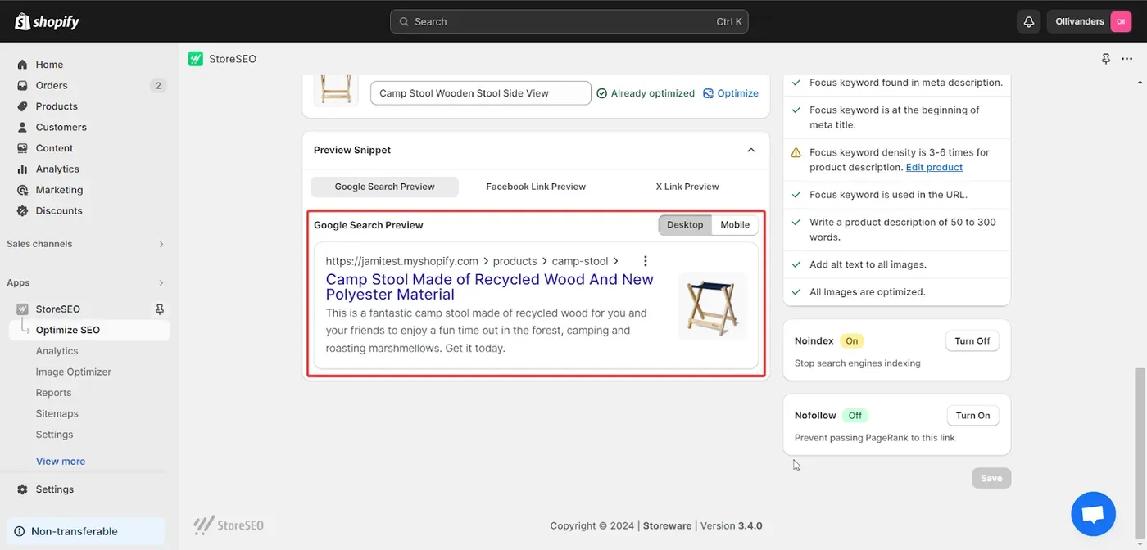The image size is (1147, 550).
Task: Click the Camp Stool search result title
Action: [x=490, y=286]
